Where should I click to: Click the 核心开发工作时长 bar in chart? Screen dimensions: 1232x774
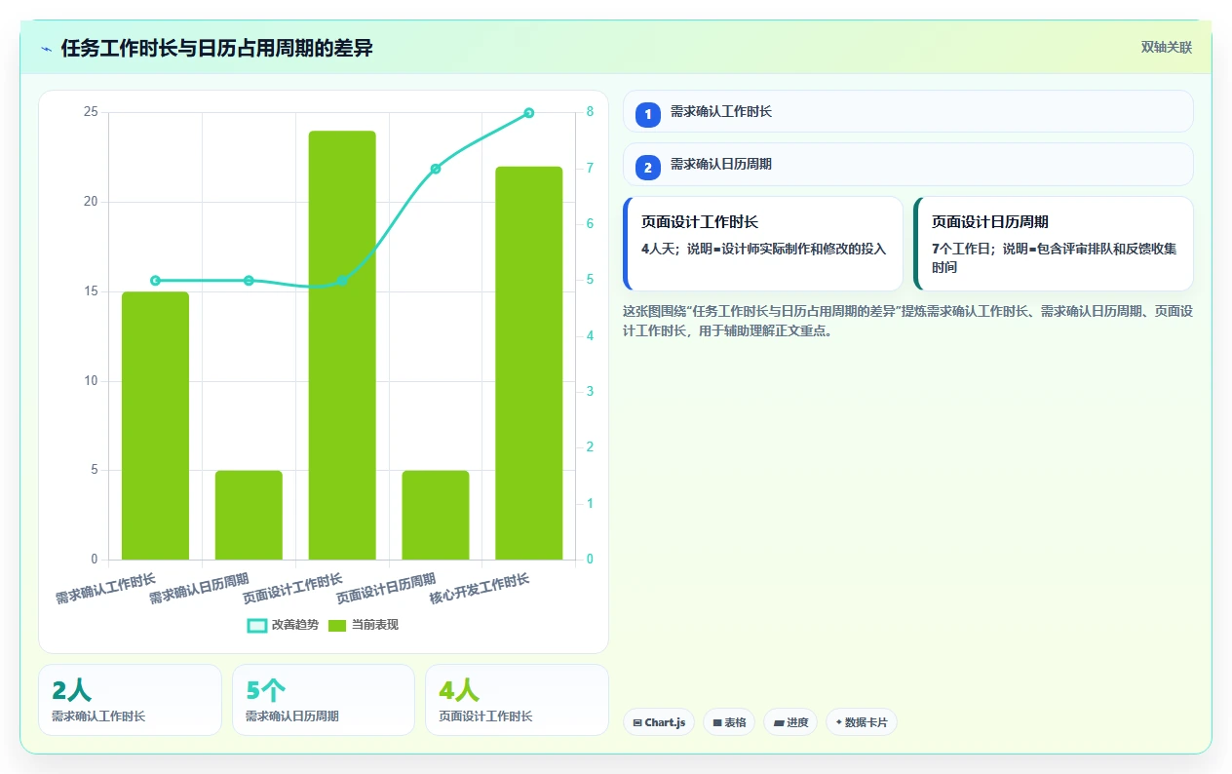point(529,363)
